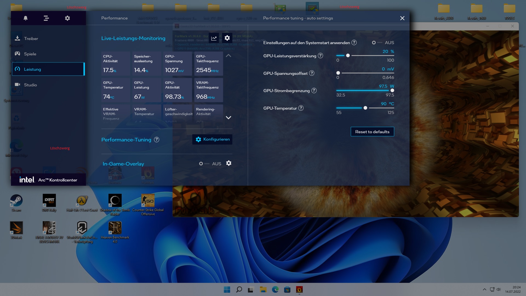Open Live-Leistungs-Monitoring settings gear
The height and width of the screenshot is (296, 526).
227,38
